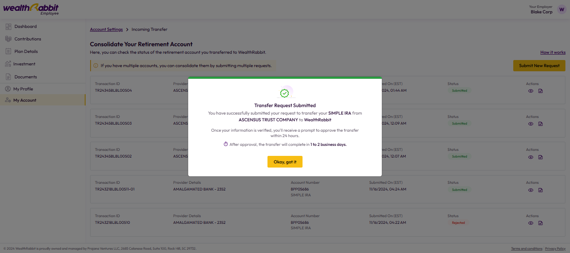The height and width of the screenshot is (253, 570).
Task: View details eye icon for TR24321BLBL00511-01
Action: 531,190
